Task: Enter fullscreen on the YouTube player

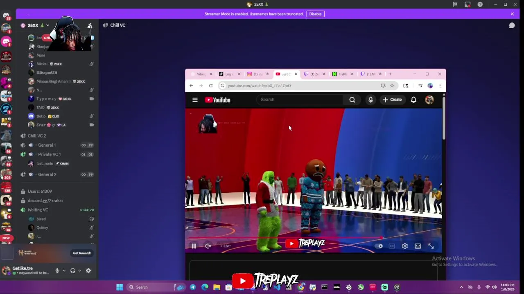Action: tap(431, 246)
